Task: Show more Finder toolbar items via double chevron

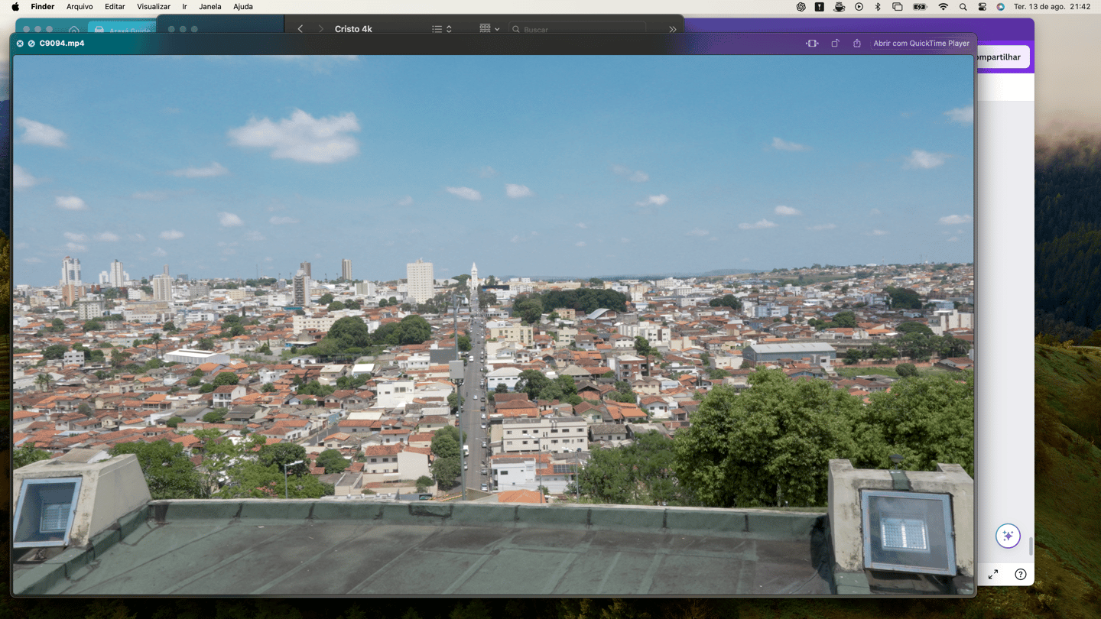Action: tap(673, 29)
